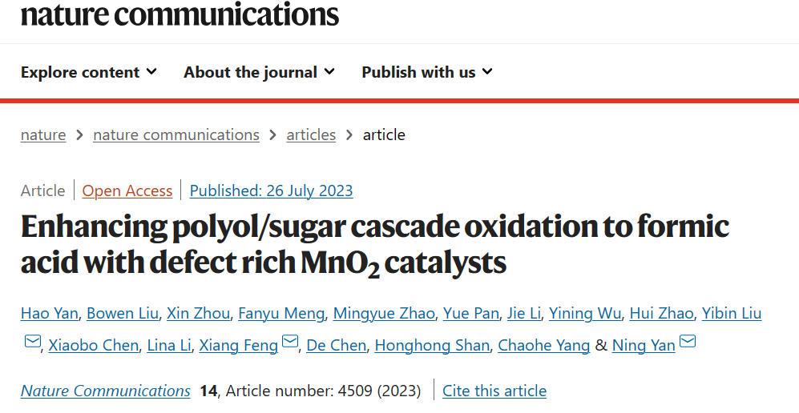
Task: Select author Xiaobo Chen
Action: (93, 345)
